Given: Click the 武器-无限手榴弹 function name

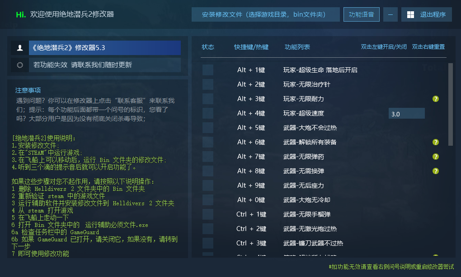Looking at the screenshot, I should pos(306,214).
